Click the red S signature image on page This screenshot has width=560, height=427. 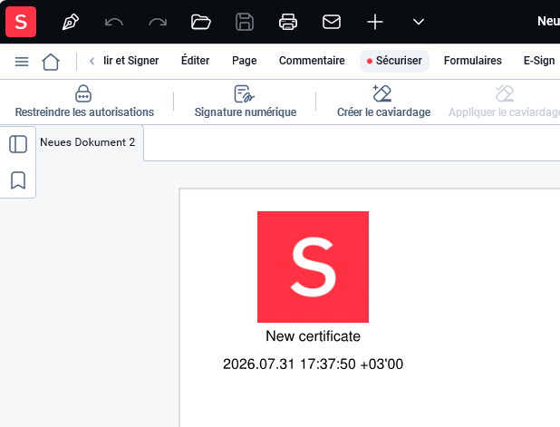pyautogui.click(x=313, y=267)
